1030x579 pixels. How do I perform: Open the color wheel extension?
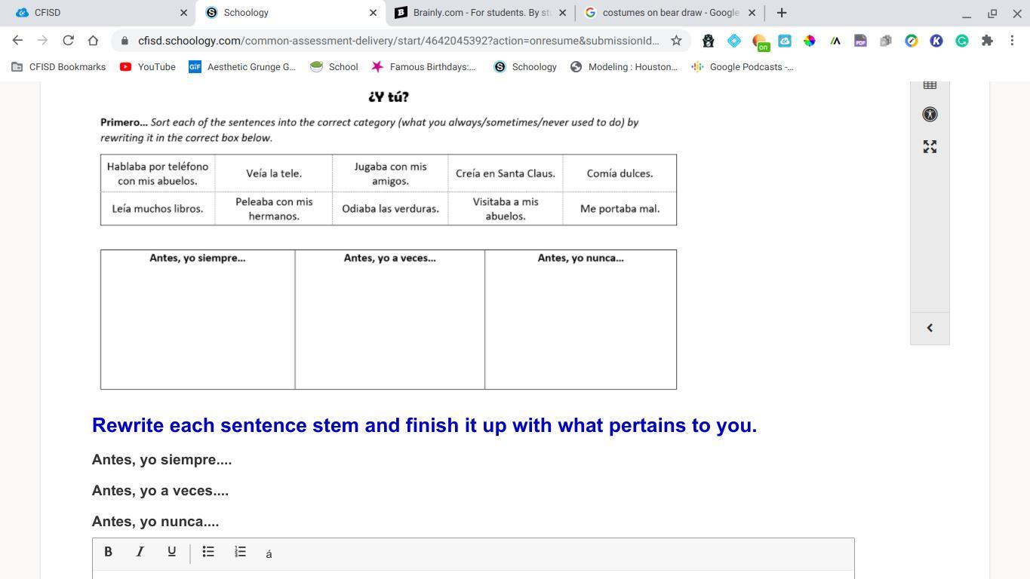click(x=810, y=41)
